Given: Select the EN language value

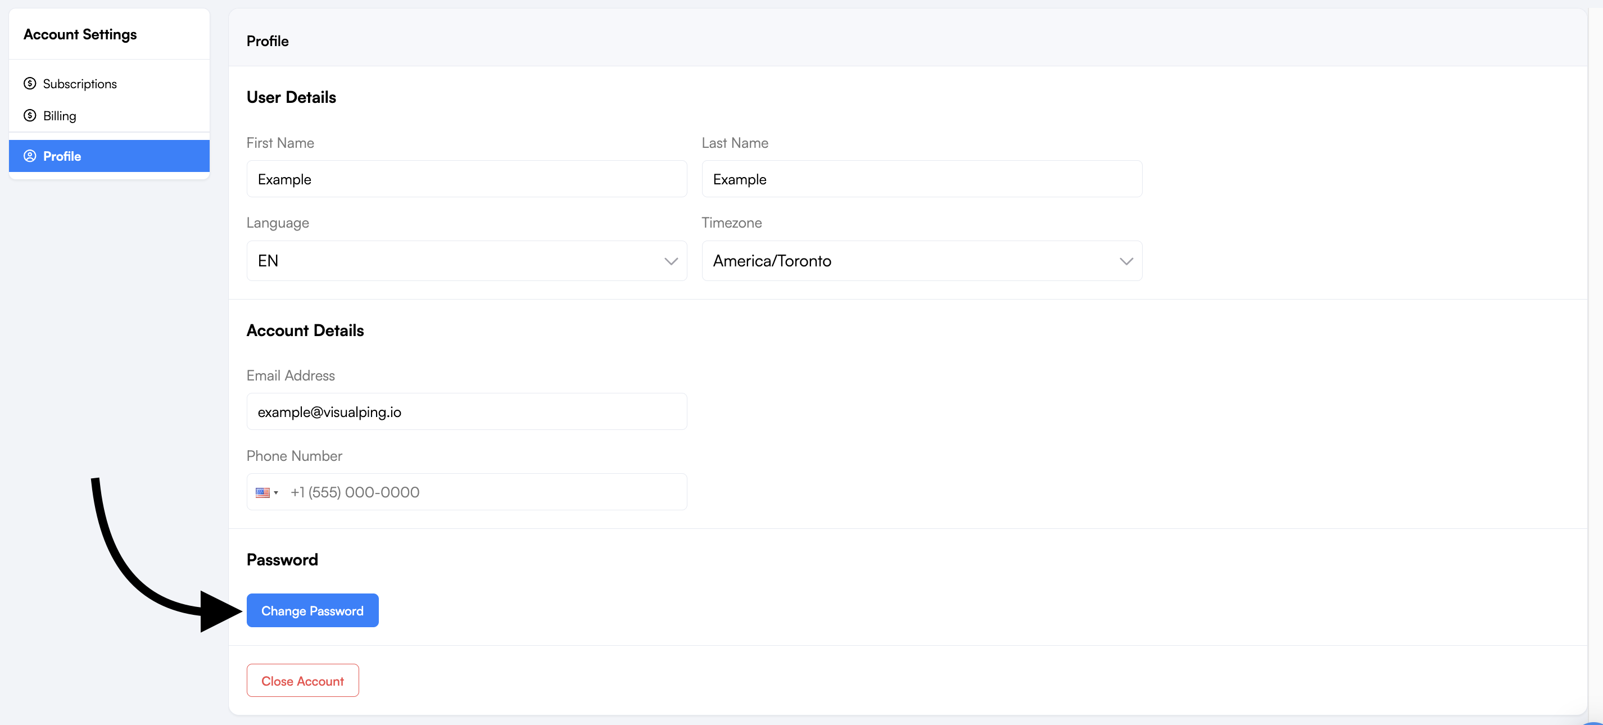Looking at the screenshot, I should point(268,261).
